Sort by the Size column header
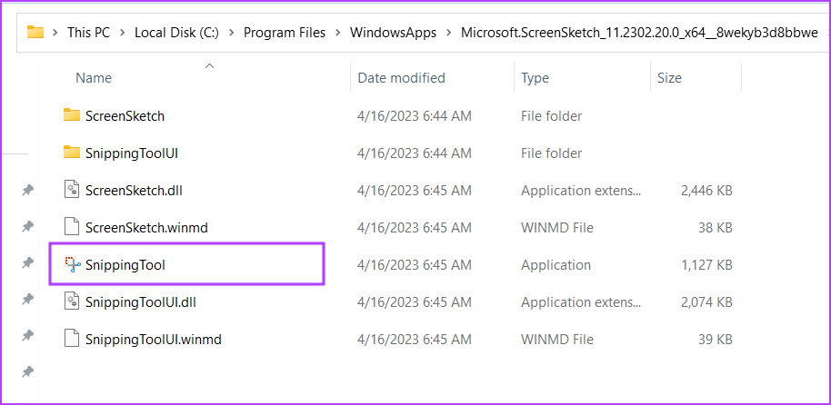 (669, 78)
